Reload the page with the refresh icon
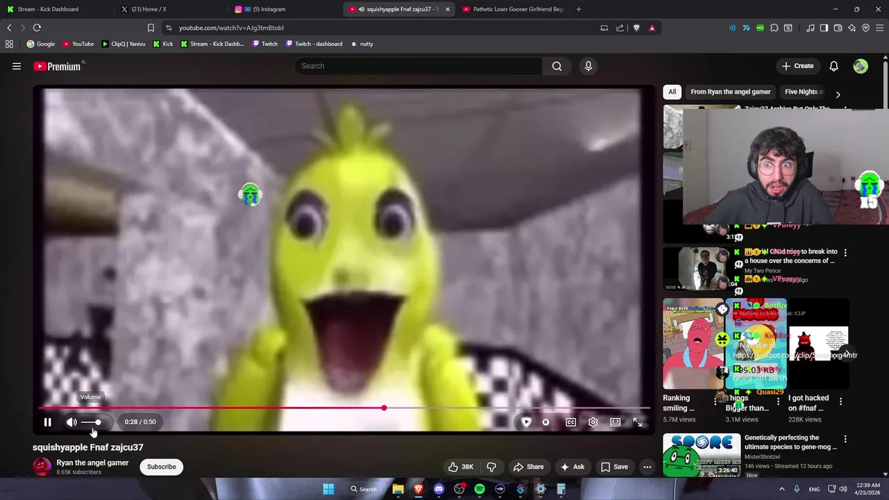Viewport: 889px width, 500px height. click(37, 28)
